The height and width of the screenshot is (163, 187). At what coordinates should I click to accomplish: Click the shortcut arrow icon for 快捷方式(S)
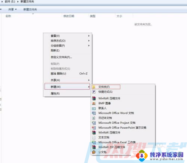tap(94, 92)
